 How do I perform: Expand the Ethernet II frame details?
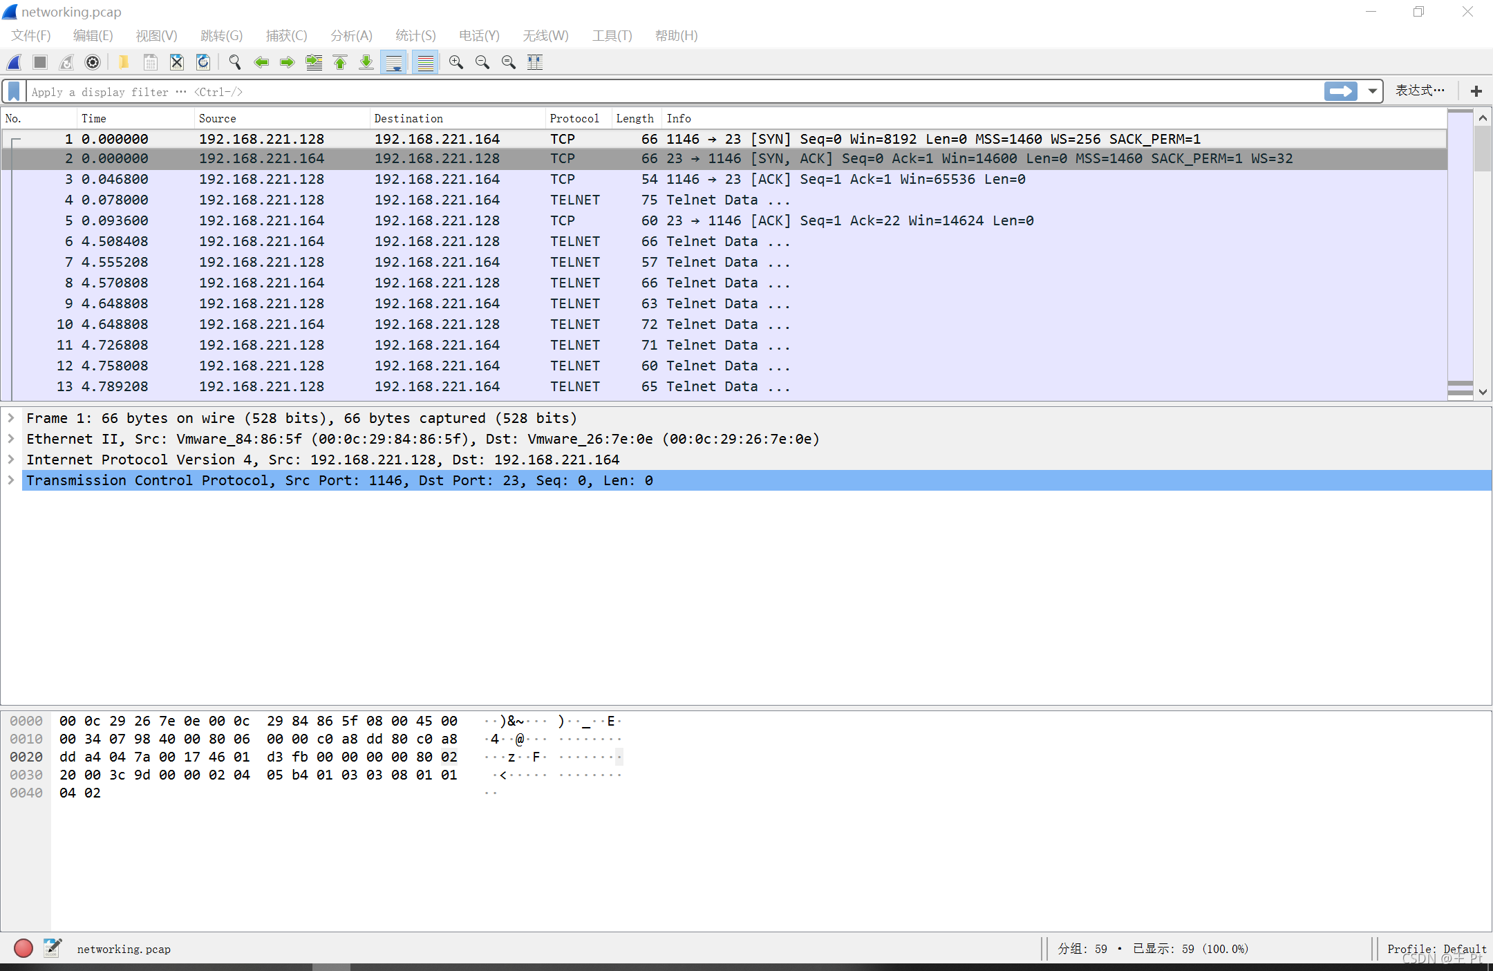[10, 438]
